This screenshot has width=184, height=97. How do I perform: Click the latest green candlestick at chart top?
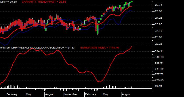132,2
